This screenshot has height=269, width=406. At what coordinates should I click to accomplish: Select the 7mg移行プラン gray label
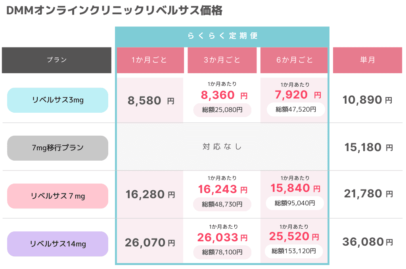(57, 148)
